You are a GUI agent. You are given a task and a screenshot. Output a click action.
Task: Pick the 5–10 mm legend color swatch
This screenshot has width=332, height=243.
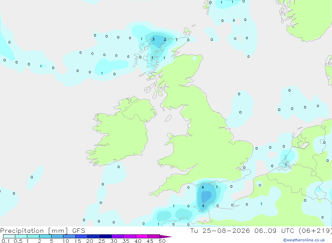[x=57, y=236]
